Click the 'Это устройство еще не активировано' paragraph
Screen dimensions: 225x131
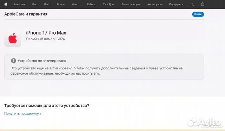tap(97, 71)
